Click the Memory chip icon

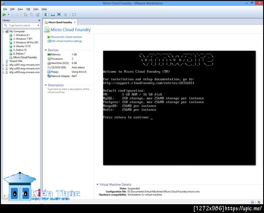pos(49,55)
